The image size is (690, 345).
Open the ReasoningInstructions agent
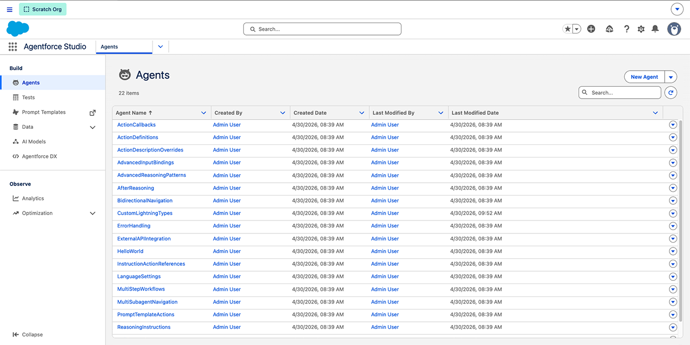[144, 327]
